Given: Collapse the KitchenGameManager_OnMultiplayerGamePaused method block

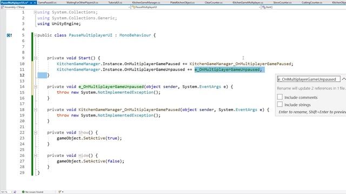Looking at the screenshot, I should [35, 109].
